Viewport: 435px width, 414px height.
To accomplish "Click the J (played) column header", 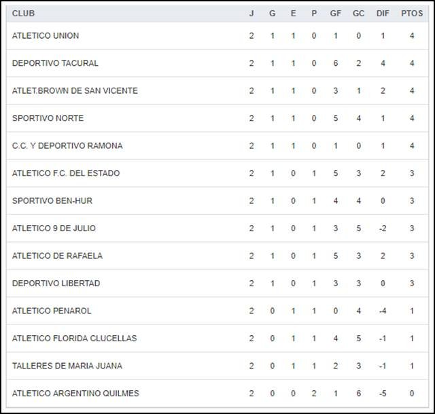I will point(251,14).
